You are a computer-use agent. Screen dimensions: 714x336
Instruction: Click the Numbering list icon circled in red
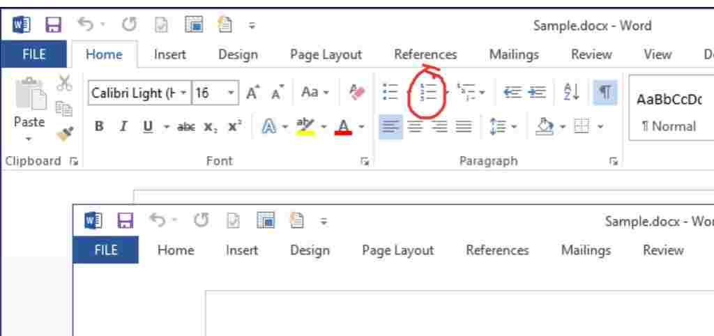(x=429, y=93)
